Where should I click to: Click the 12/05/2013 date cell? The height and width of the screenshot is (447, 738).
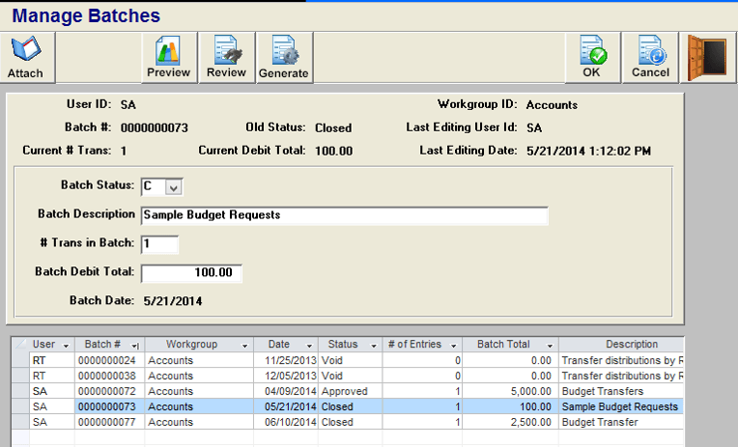click(286, 376)
